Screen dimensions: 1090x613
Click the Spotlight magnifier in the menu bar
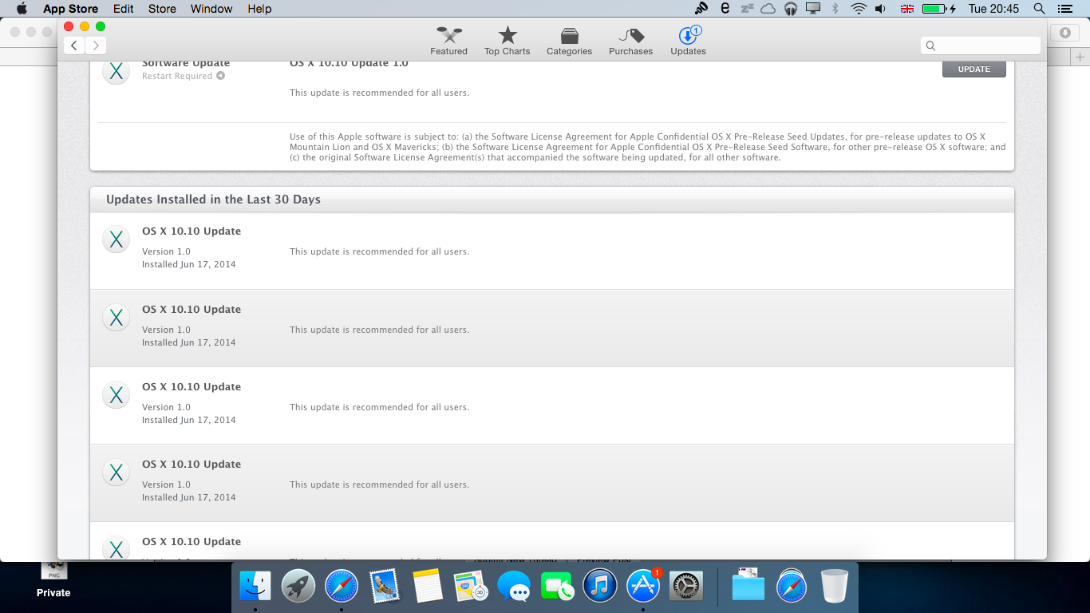[1039, 9]
